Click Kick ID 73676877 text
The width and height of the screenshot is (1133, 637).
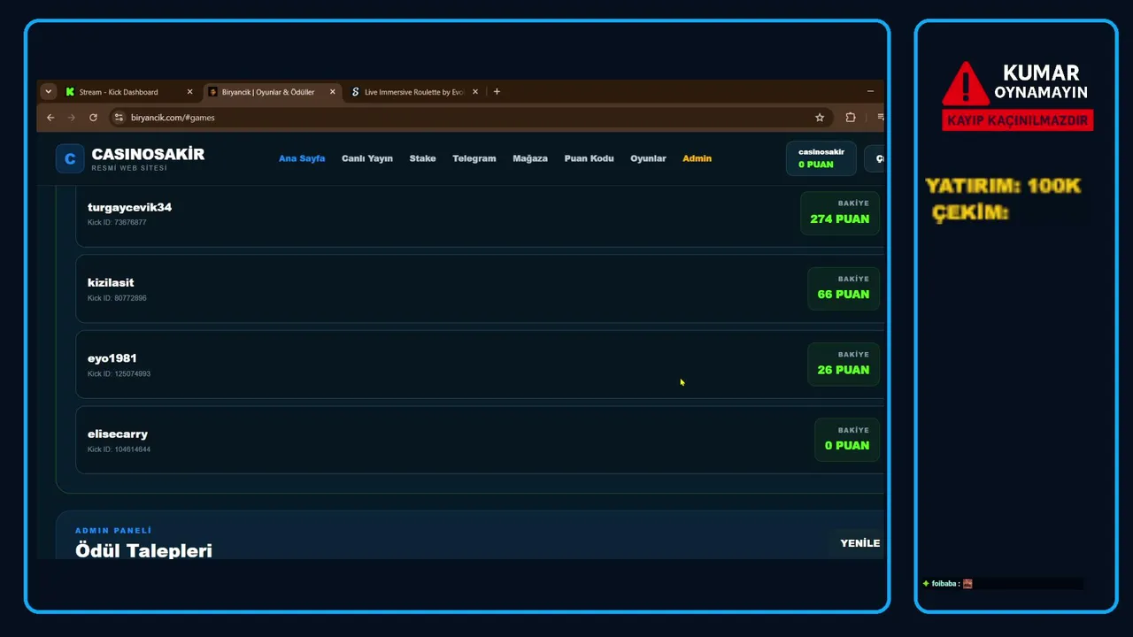(x=117, y=223)
